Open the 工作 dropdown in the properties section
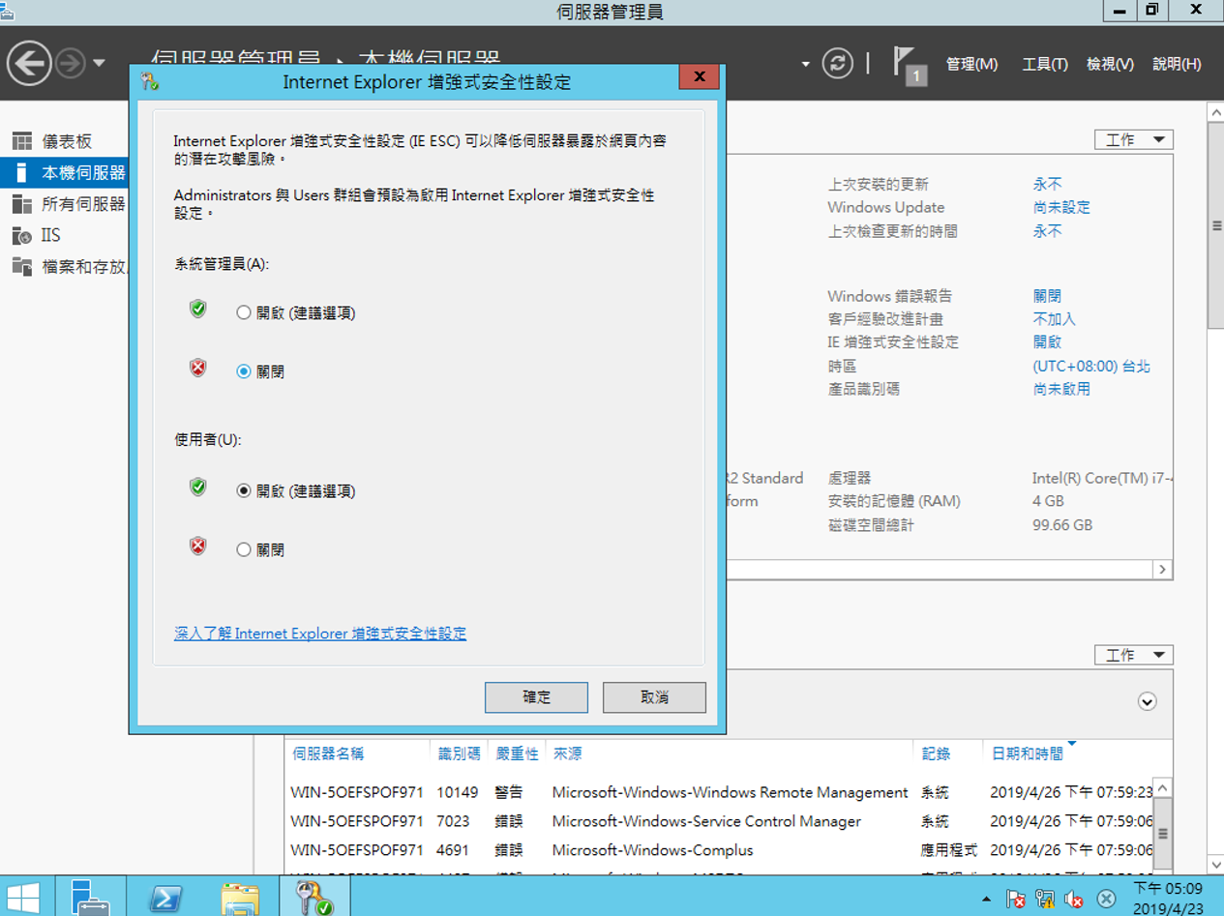 coord(1134,140)
